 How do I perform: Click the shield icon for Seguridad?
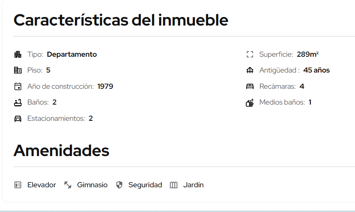[119, 185]
